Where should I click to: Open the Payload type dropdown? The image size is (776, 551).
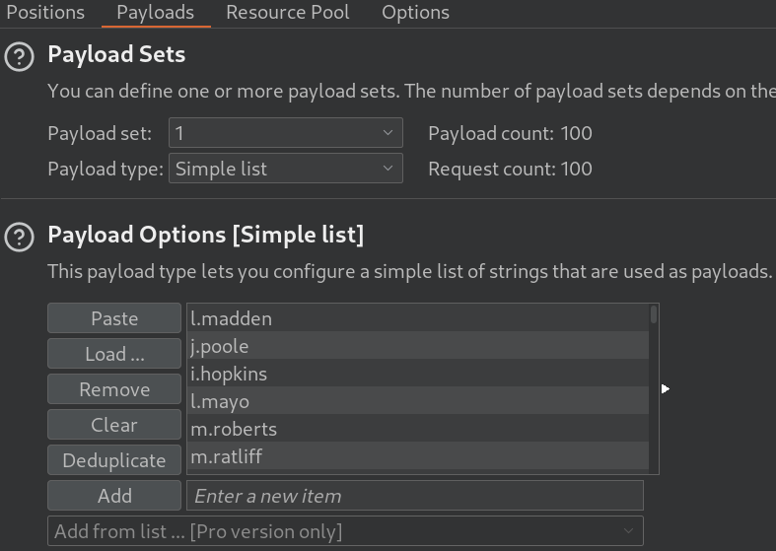286,169
